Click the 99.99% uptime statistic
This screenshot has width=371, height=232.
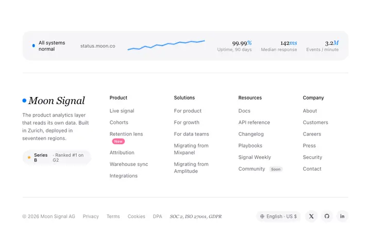click(x=242, y=43)
